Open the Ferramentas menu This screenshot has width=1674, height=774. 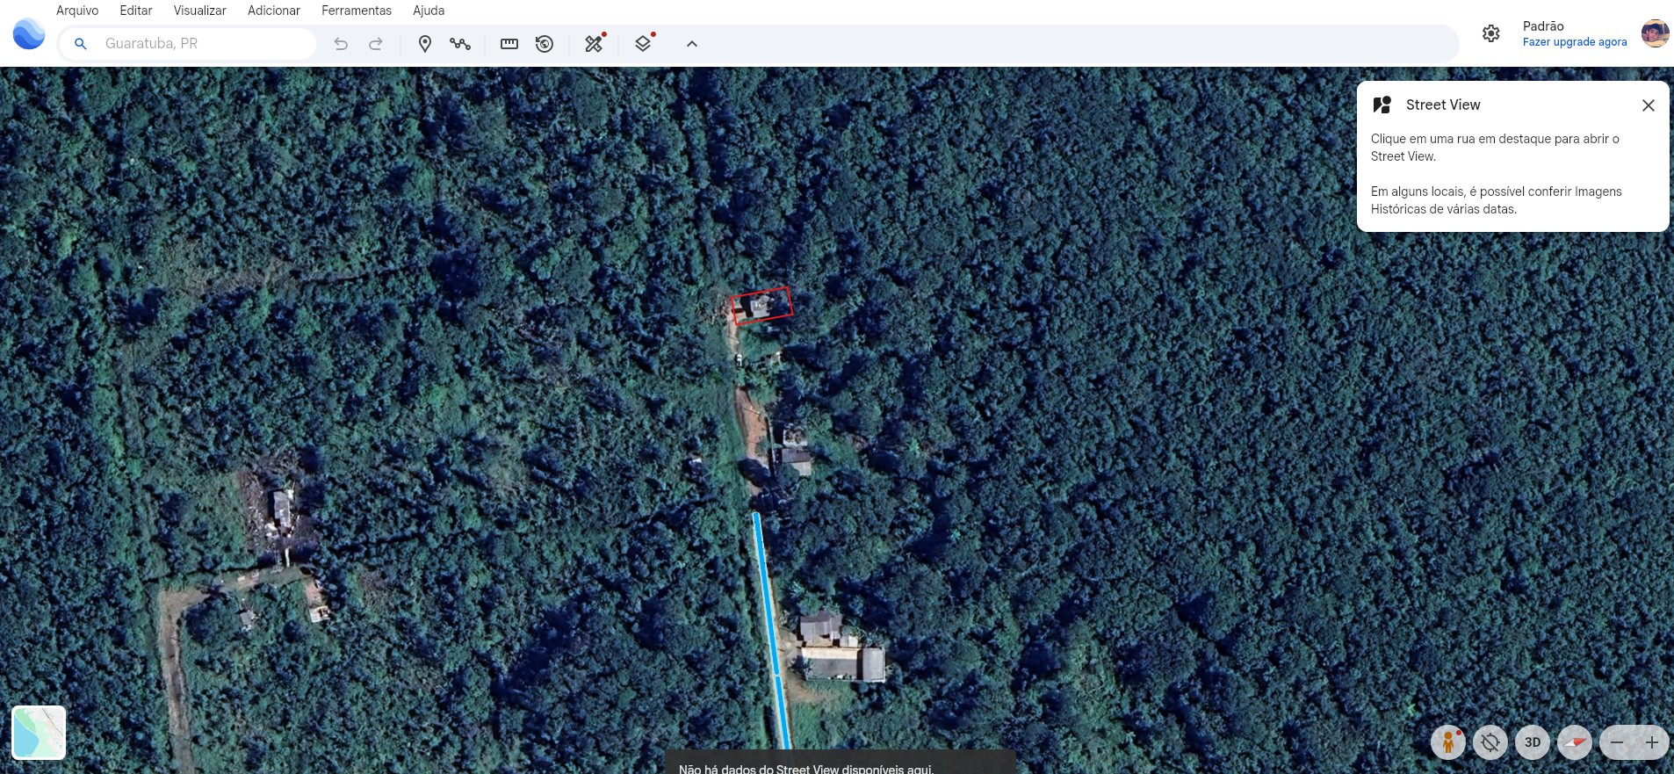[357, 11]
